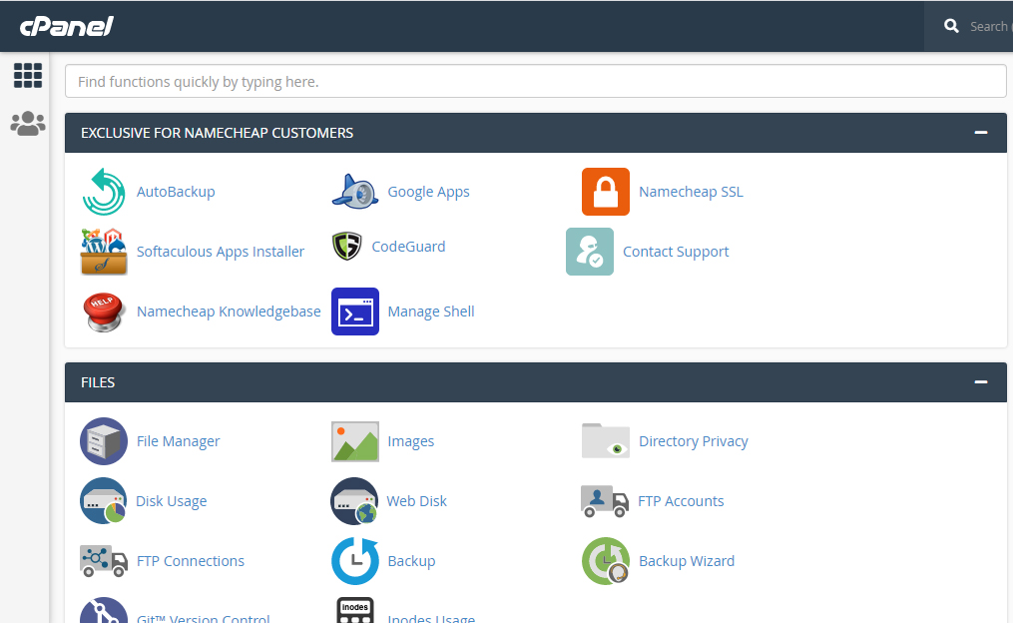Viewport: 1013px width, 623px height.
Task: Open the AutoBackup icon
Action: 104,192
